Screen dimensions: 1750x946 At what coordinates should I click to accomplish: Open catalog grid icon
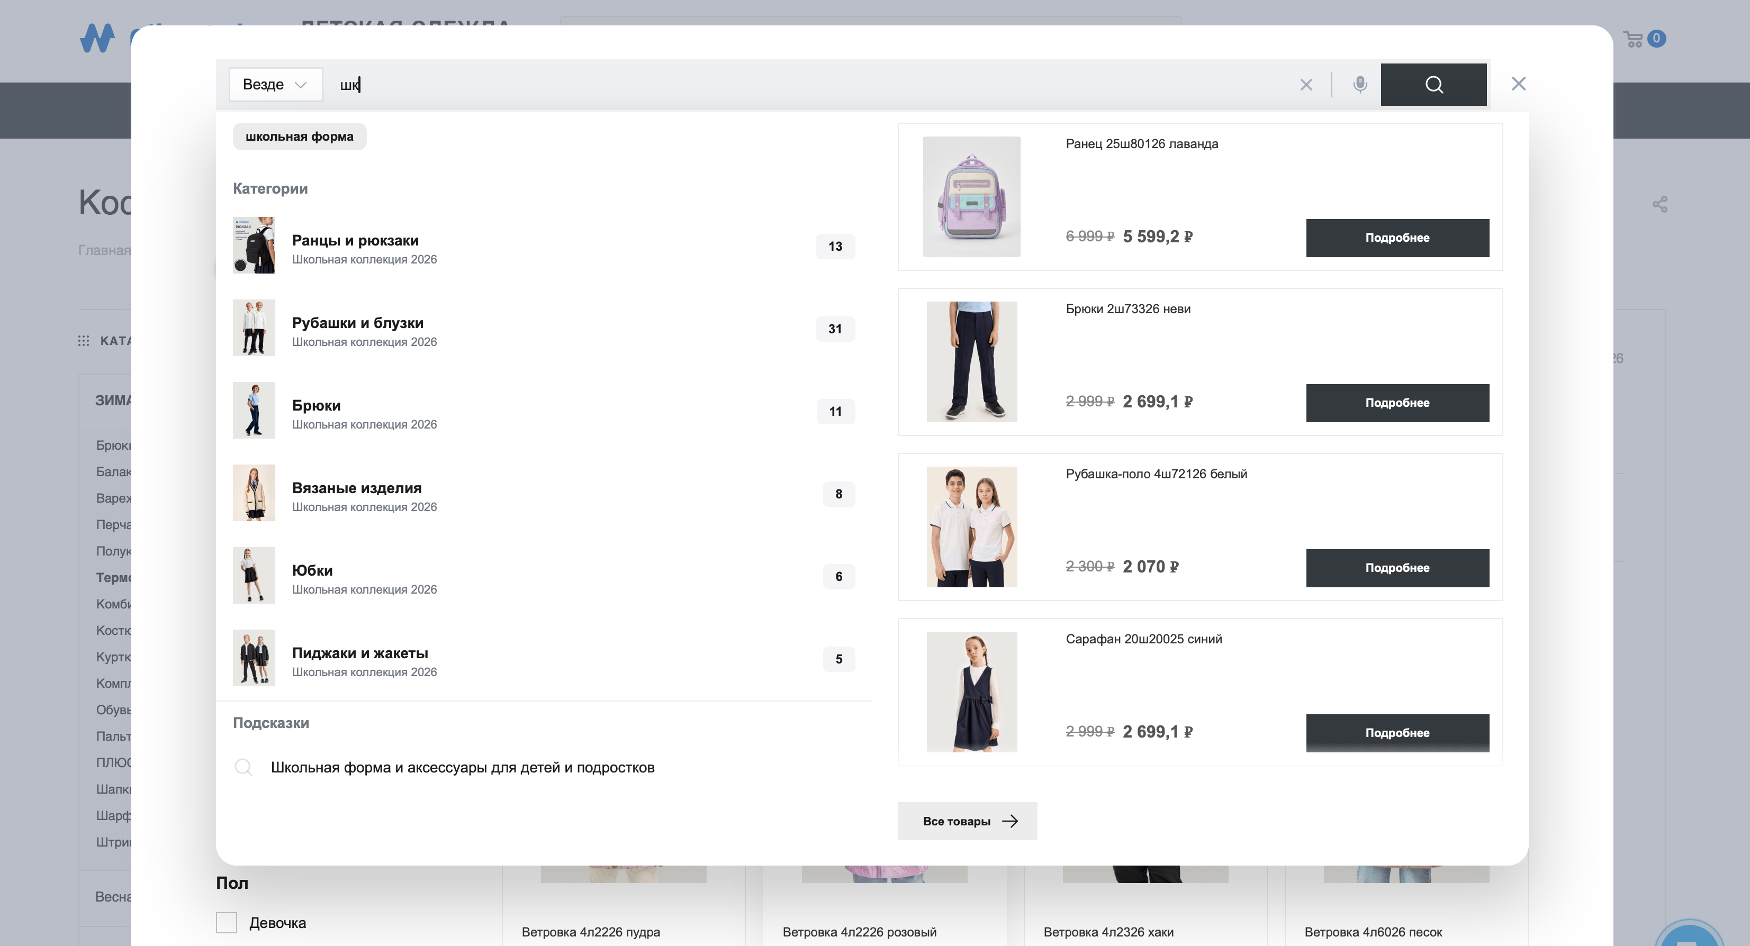click(84, 341)
